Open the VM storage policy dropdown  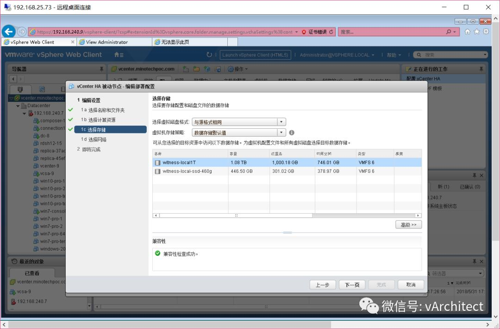coord(281,133)
